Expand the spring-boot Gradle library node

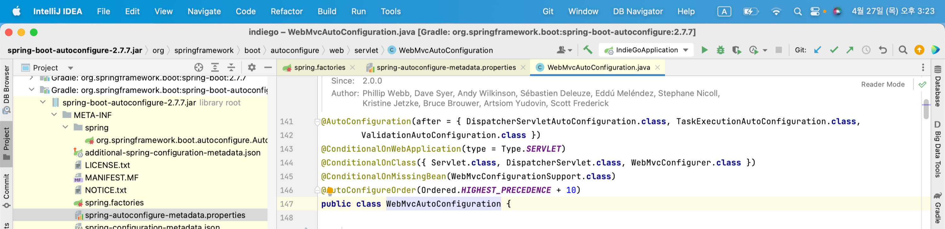coord(31,78)
